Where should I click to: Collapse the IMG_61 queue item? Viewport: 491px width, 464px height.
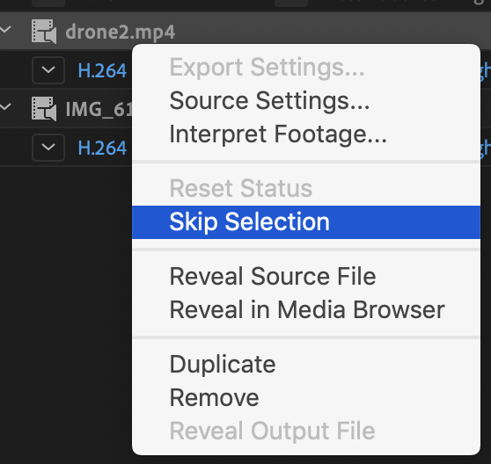click(5, 107)
